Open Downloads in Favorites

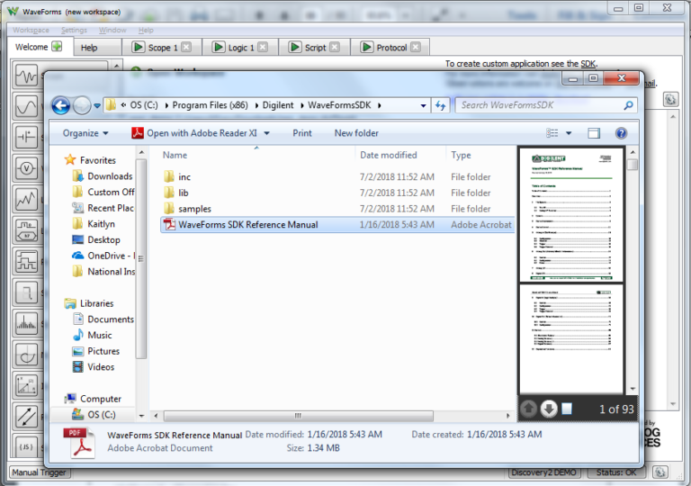click(x=110, y=176)
